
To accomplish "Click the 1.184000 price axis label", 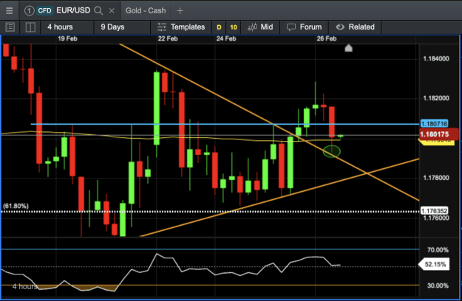I will click(x=436, y=58).
